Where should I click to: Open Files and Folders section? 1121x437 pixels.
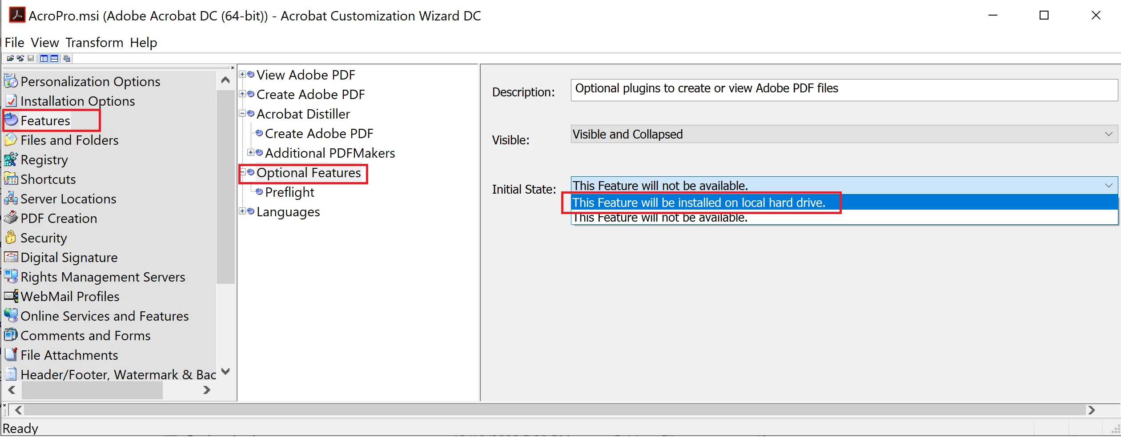[x=69, y=140]
